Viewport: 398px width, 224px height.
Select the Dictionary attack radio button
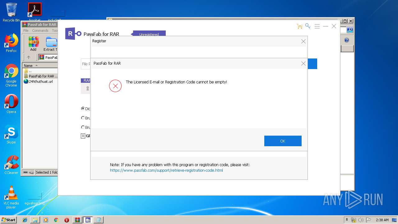(x=83, y=109)
